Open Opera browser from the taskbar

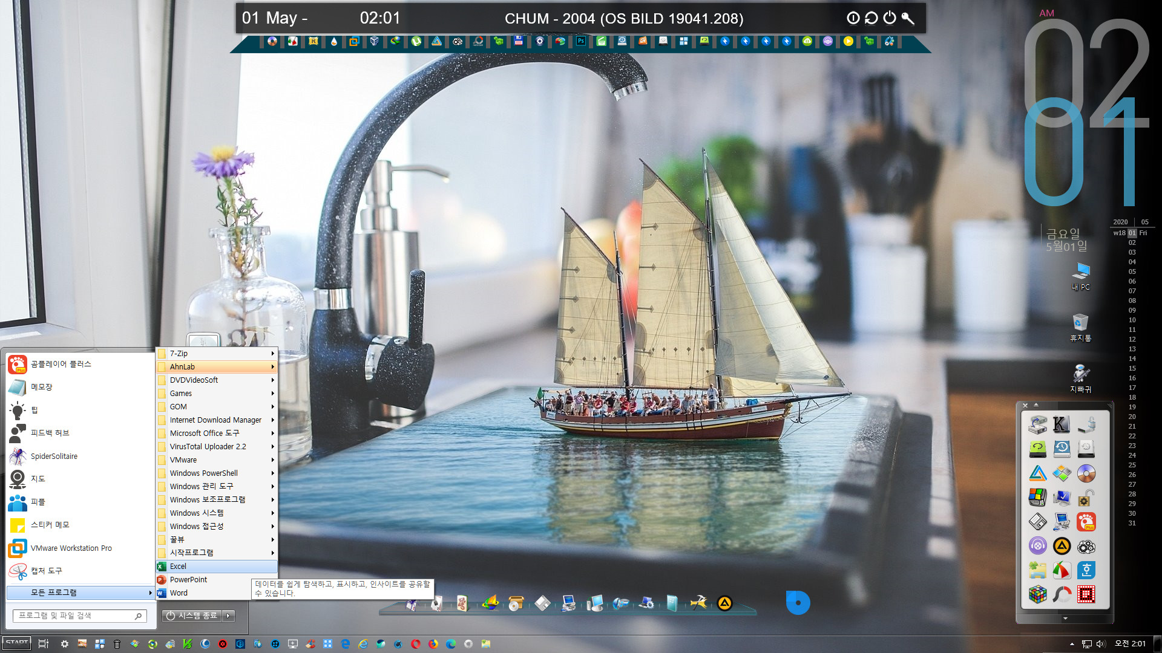click(416, 644)
